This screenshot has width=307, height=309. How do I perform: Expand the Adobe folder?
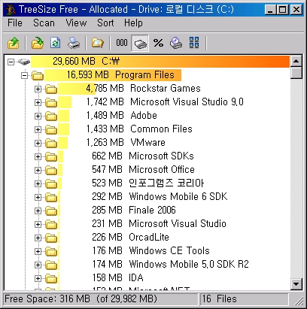pos(38,116)
